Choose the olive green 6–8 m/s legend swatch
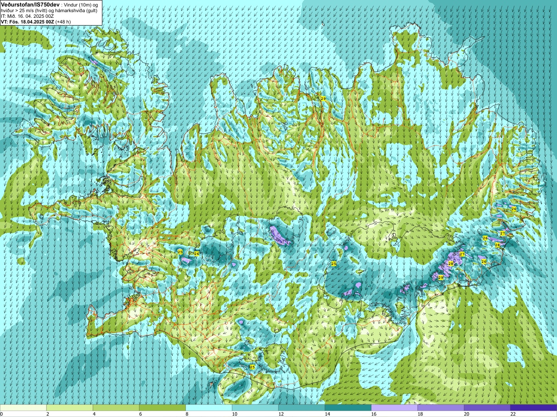 162,408
